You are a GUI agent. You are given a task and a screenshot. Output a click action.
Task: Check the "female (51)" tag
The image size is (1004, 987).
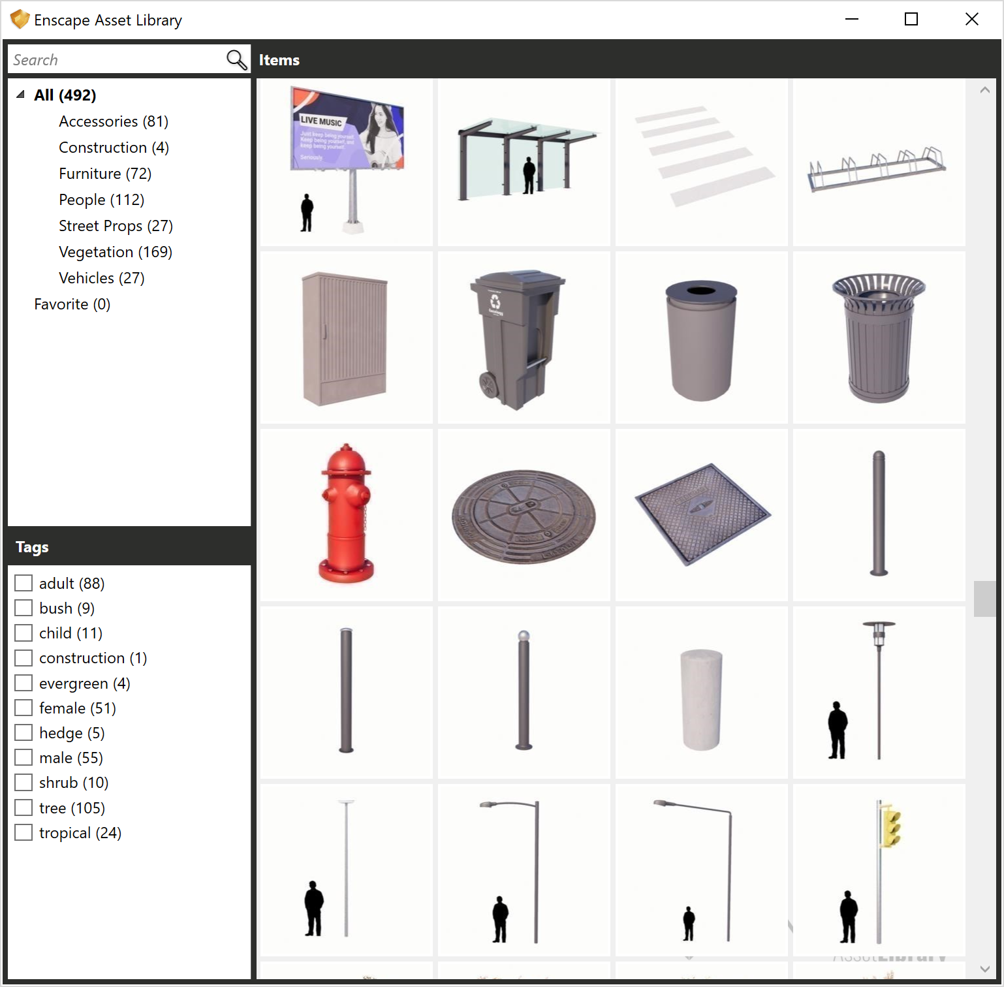(24, 708)
